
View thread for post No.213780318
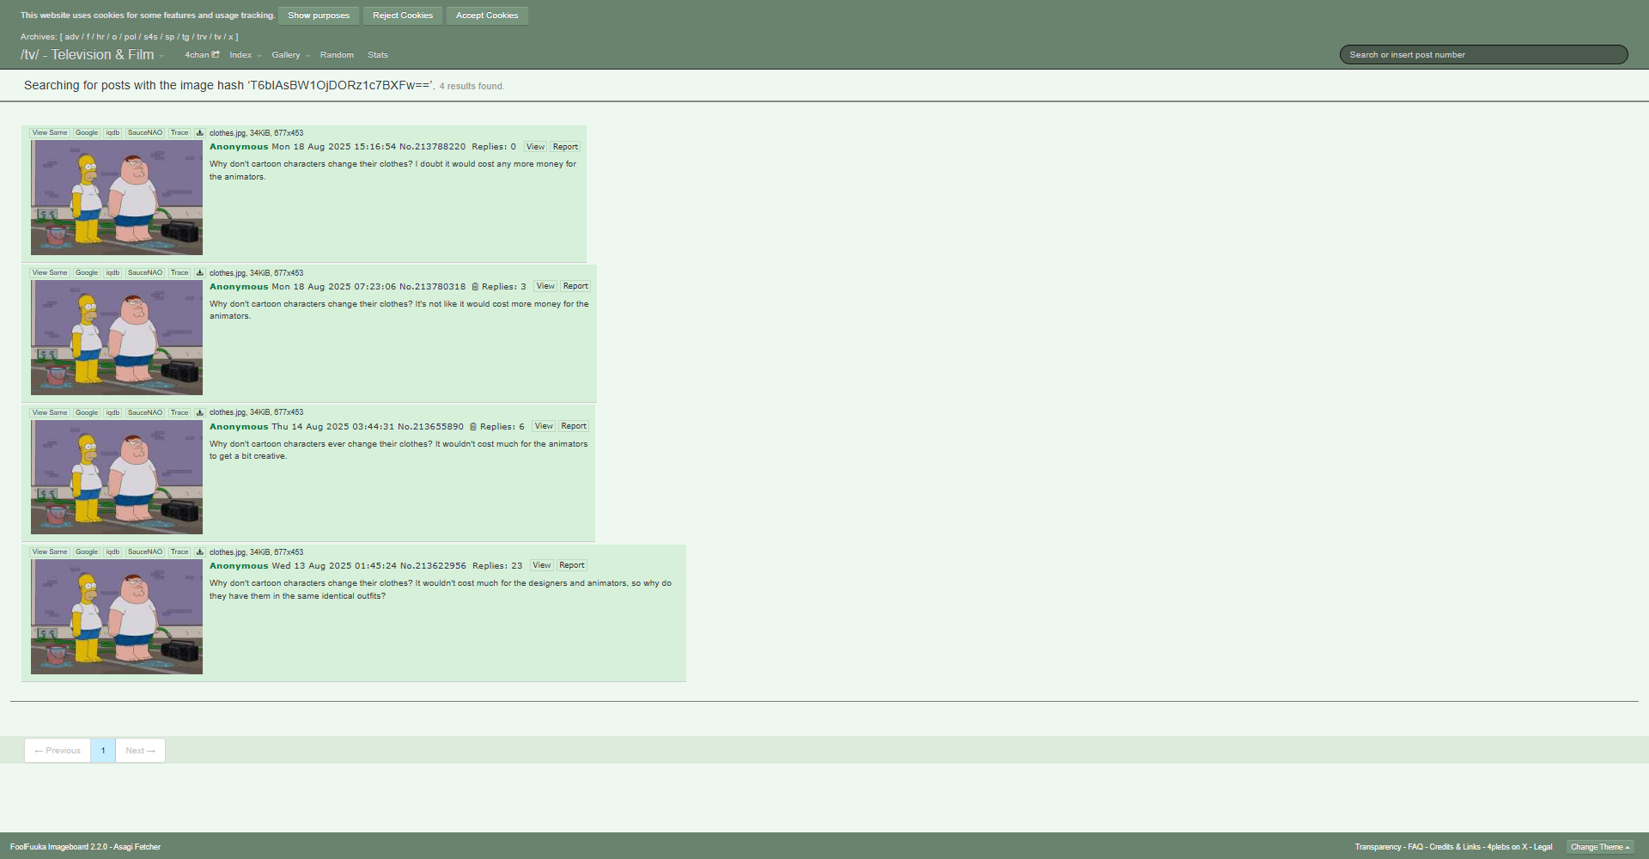(545, 286)
